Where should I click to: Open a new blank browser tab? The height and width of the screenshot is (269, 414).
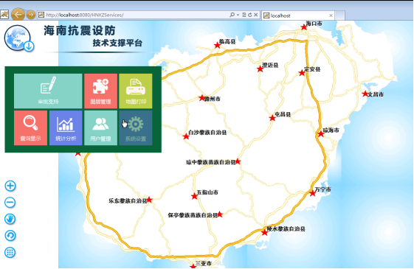coord(339,15)
